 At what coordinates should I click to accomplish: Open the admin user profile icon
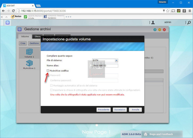point(153,22)
